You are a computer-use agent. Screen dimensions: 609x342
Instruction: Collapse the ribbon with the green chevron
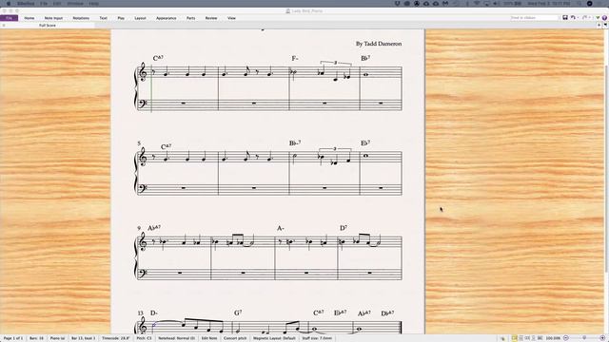coord(598,18)
